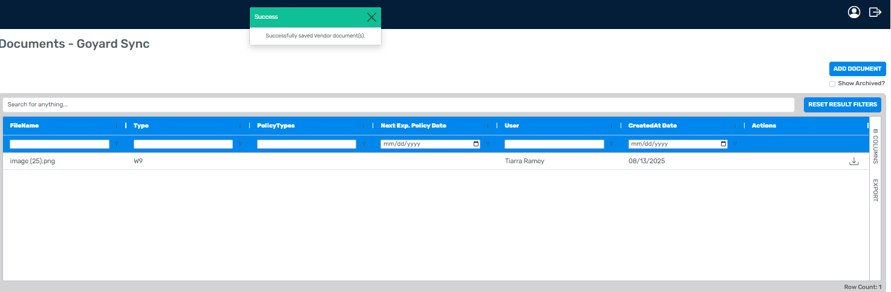Sort by the FileName column header

point(24,126)
